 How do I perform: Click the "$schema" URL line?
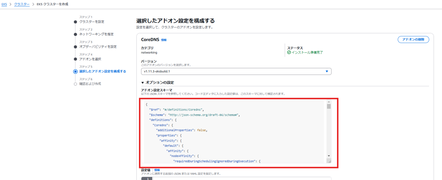coord(194,115)
